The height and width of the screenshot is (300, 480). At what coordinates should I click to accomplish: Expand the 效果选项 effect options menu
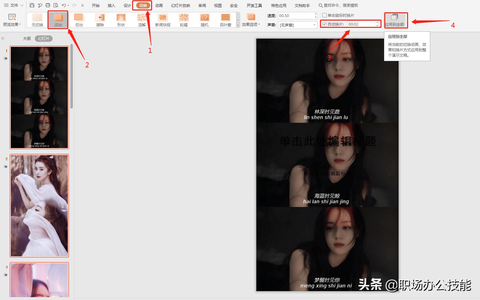coord(251,20)
